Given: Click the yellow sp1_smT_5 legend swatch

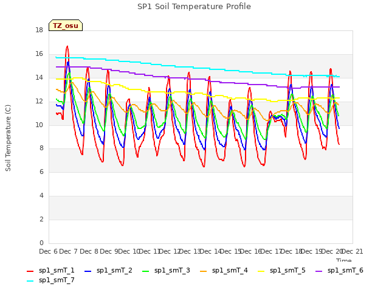Looking at the screenshot, I should pos(261,271).
